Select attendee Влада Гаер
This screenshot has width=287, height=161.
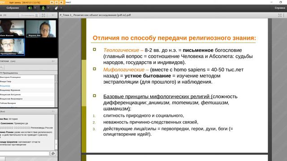[27, 81]
